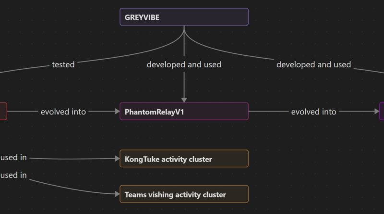Click "used in" label leading to Teams vishing
Screen dimensions: 384x214
tap(13, 175)
